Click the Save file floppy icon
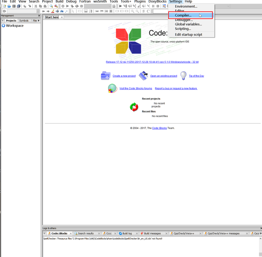The width and height of the screenshot is (262, 257). point(14,6)
